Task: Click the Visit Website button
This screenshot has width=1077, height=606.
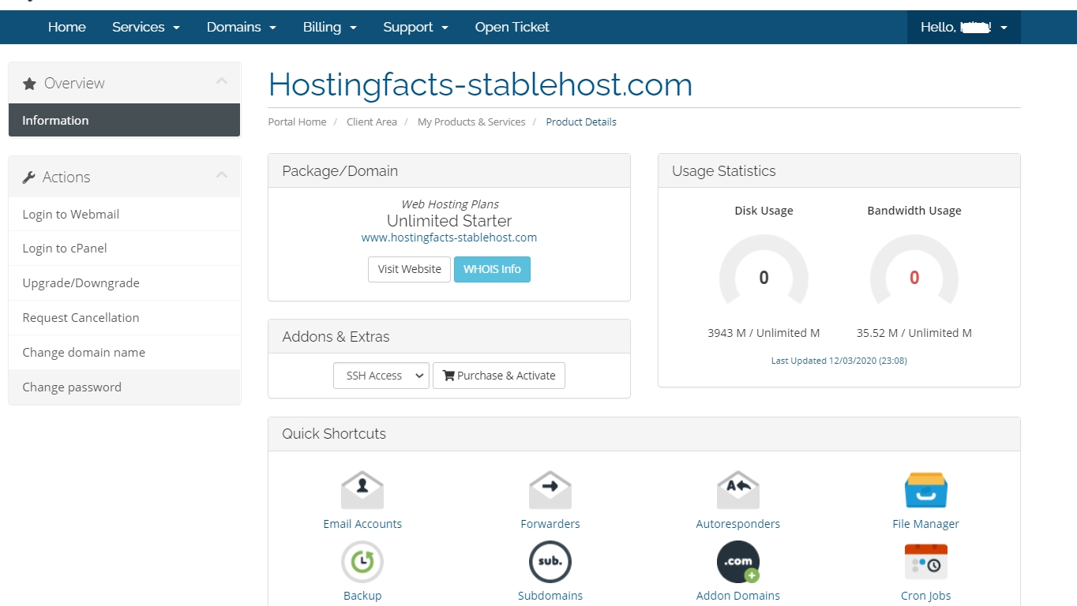Action: pos(409,269)
